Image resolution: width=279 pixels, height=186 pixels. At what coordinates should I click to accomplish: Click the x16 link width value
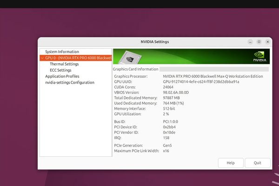pyautogui.click(x=166, y=151)
